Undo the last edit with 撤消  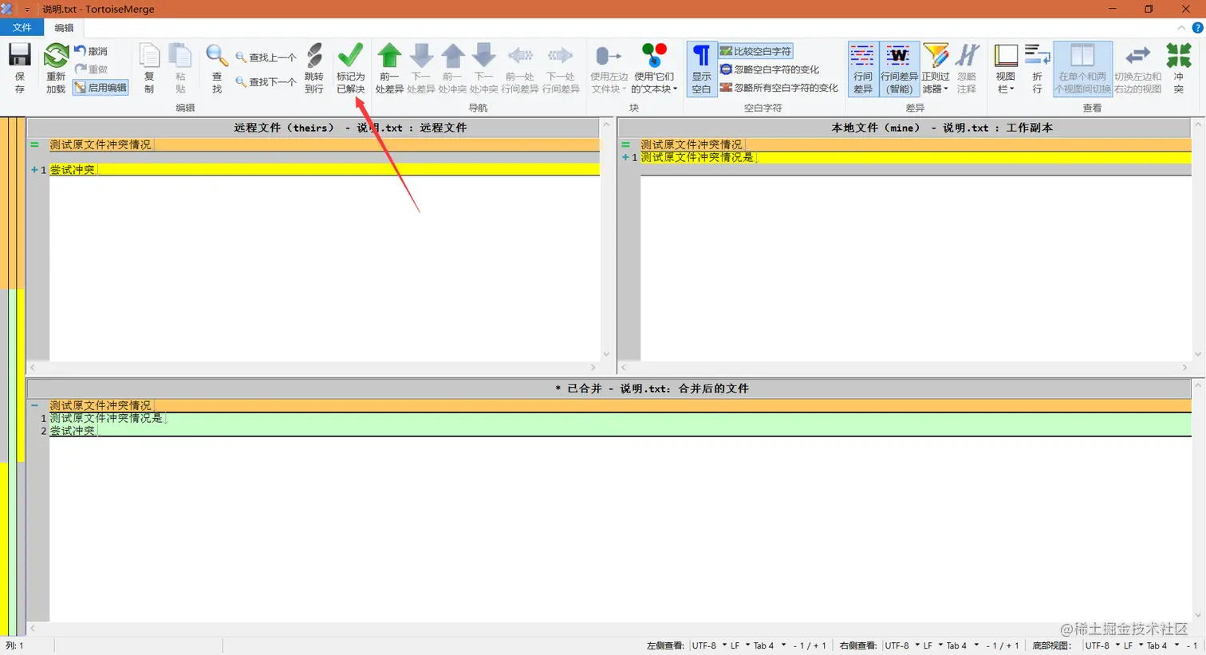[90, 51]
